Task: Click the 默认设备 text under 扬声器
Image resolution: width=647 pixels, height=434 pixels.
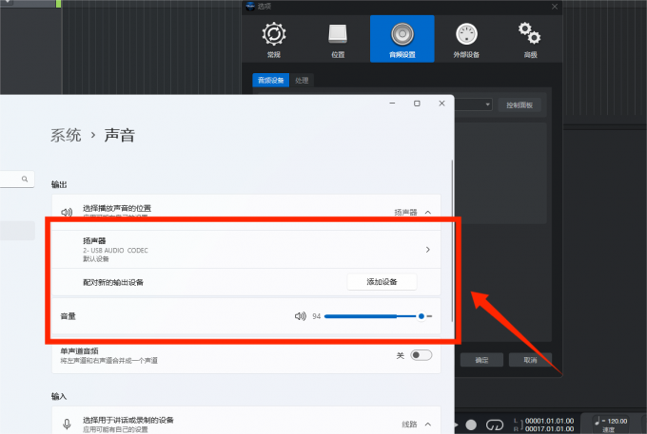Action: [96, 258]
